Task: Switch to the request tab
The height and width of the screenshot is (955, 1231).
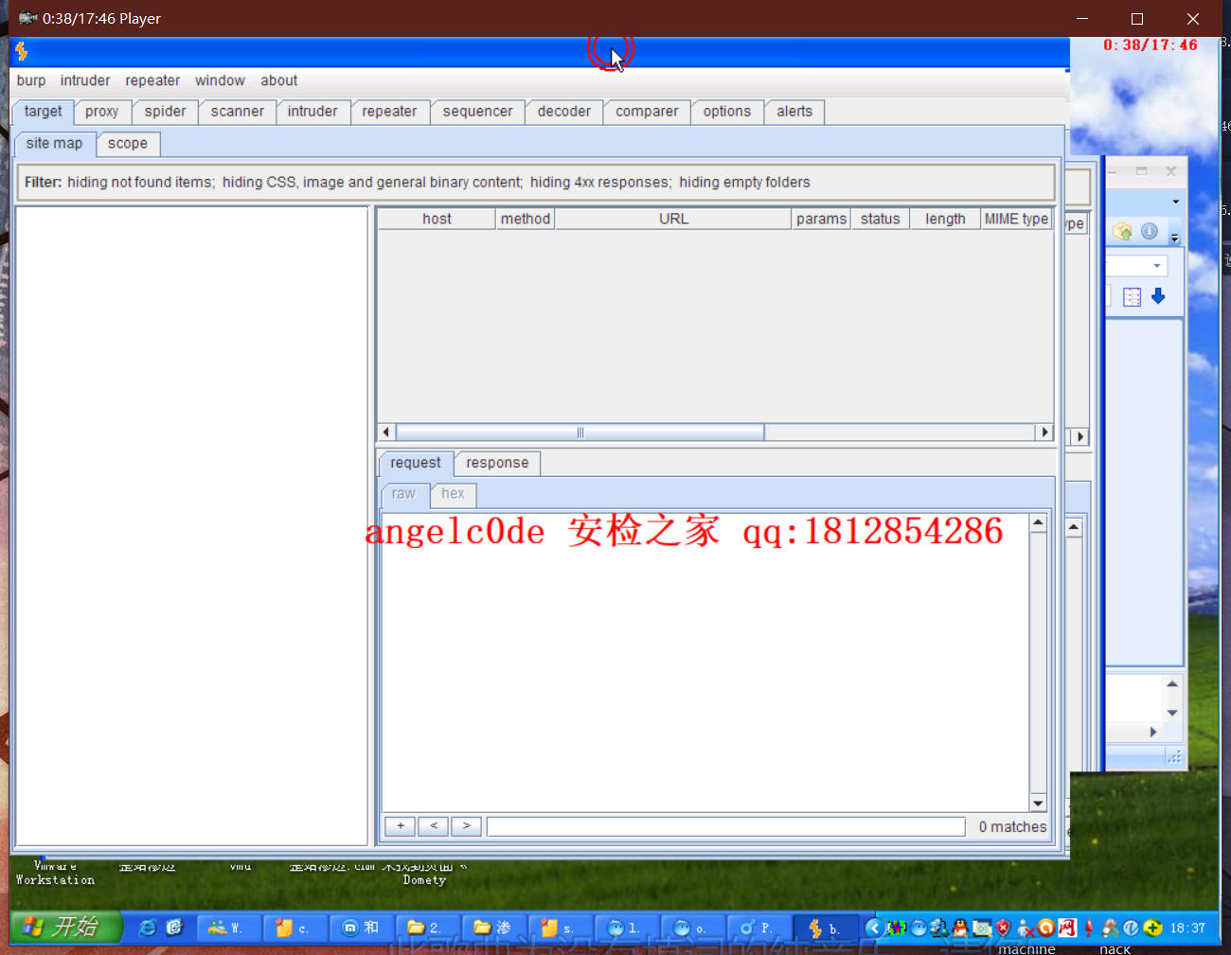Action: tap(416, 463)
